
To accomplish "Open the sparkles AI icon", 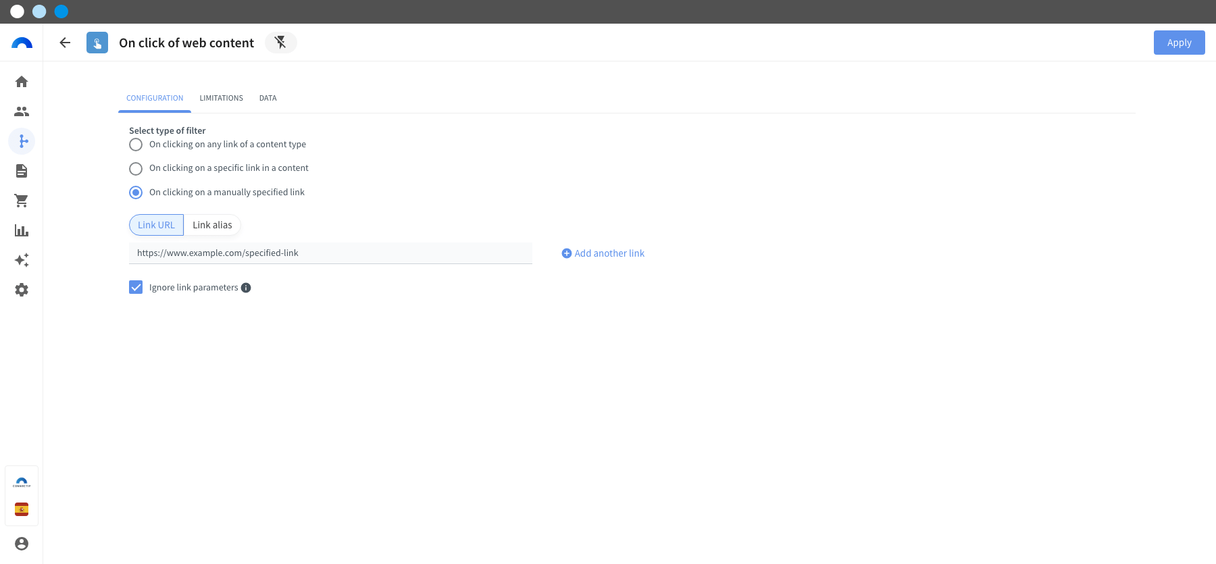I will [x=22, y=260].
